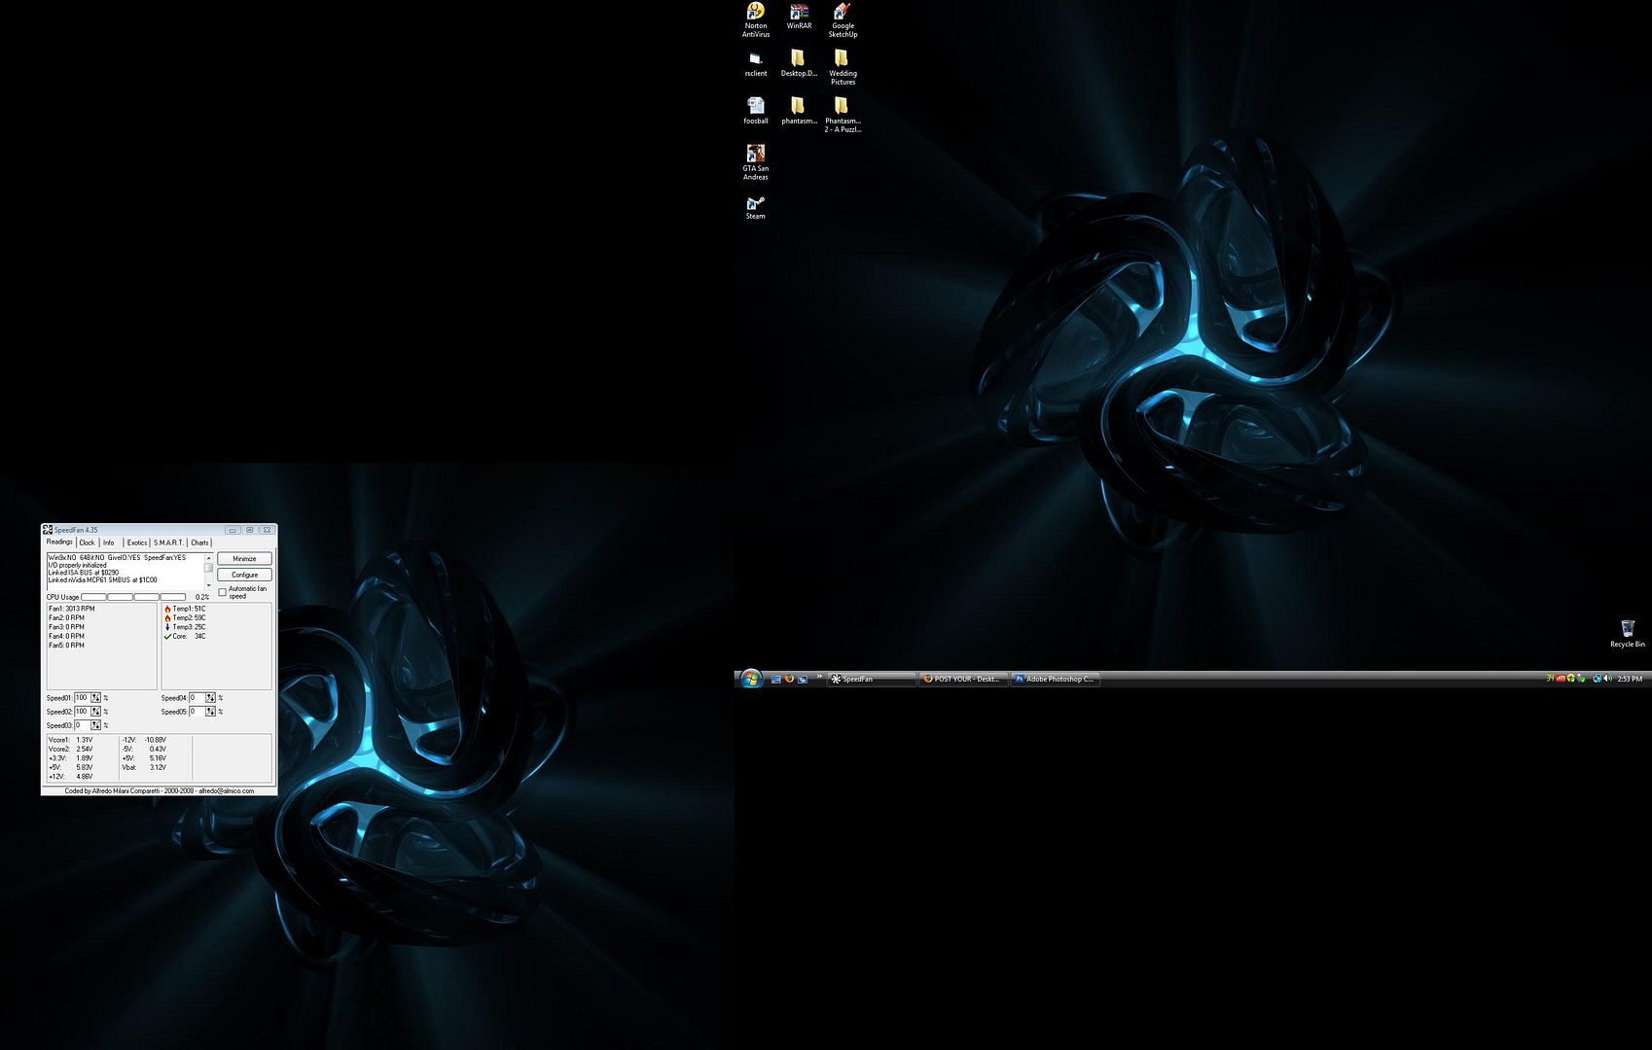Select the Google SketchUp desktop shortcut
Image resolution: width=1652 pixels, height=1050 pixels.
pos(843,20)
